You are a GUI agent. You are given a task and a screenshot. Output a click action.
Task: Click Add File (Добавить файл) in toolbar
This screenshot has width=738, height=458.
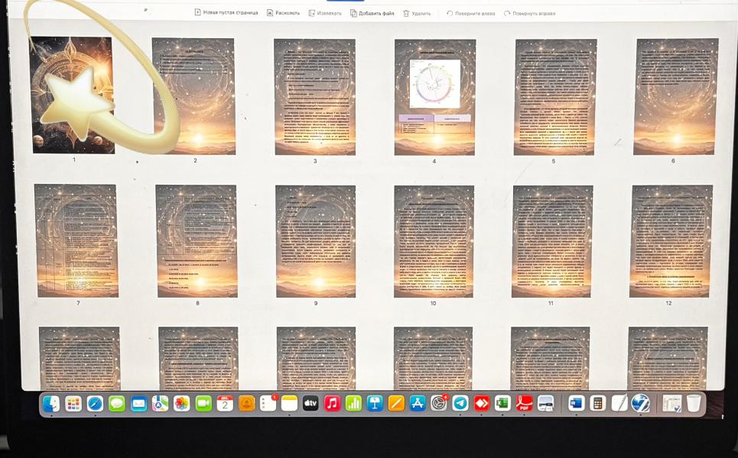[x=372, y=13]
